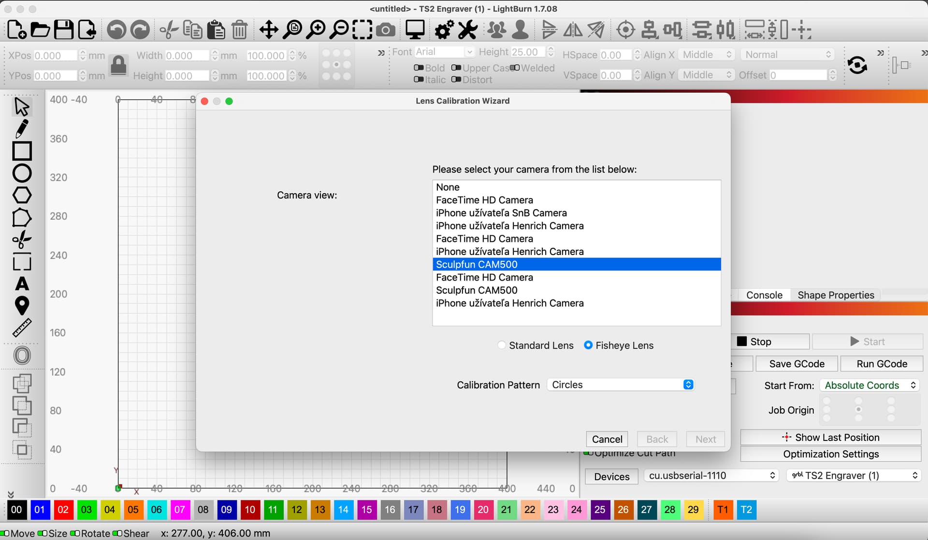Click the XPos input field
The image size is (928, 540).
coord(55,56)
